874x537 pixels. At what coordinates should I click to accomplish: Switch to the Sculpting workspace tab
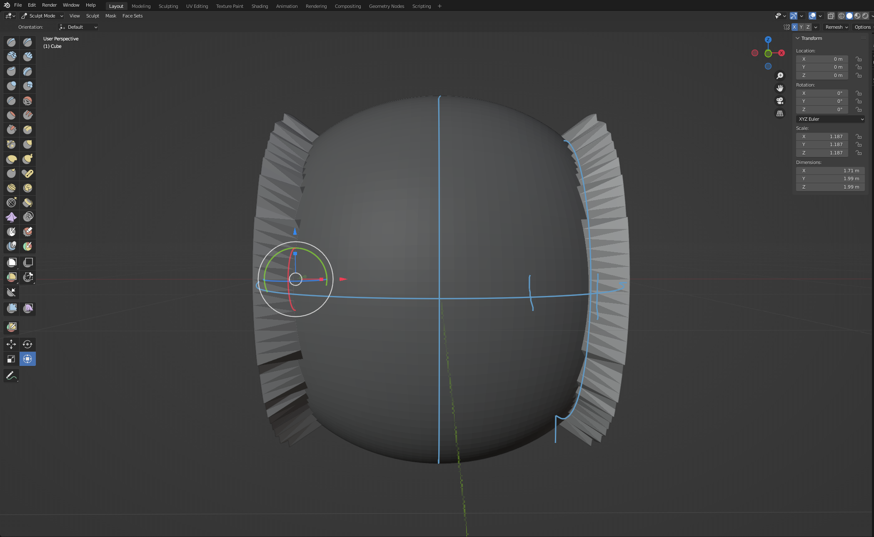(x=168, y=6)
